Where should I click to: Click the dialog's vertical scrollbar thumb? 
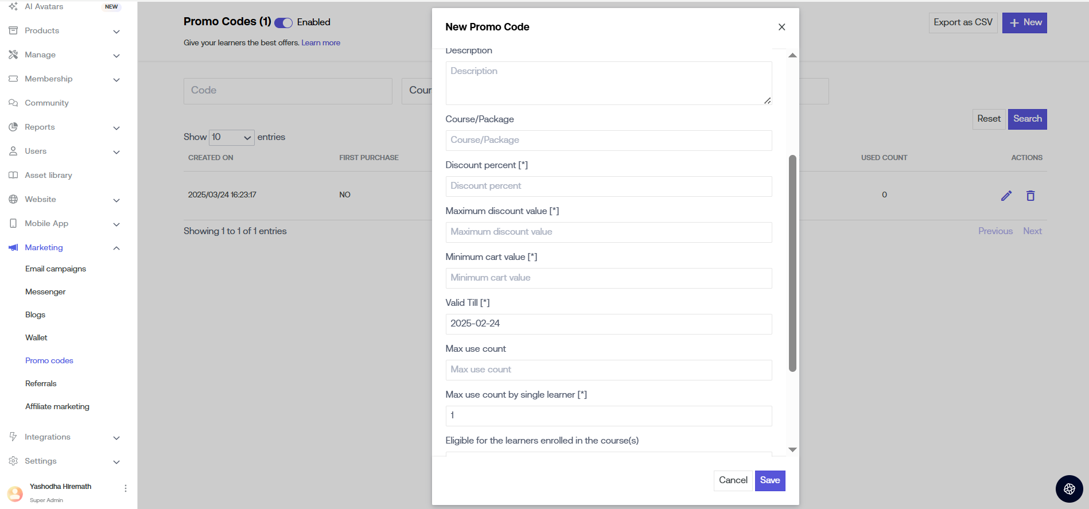[792, 263]
